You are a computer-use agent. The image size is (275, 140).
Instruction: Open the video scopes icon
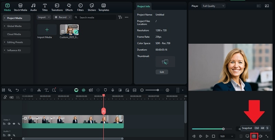point(267,6)
